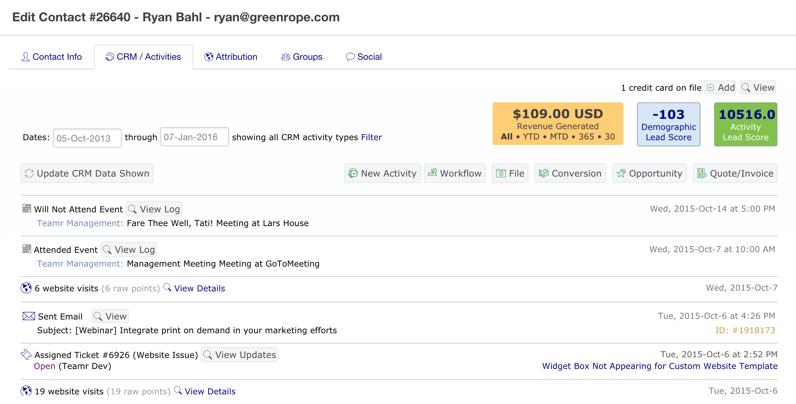
Task: Open the Social tab
Action: coord(364,57)
